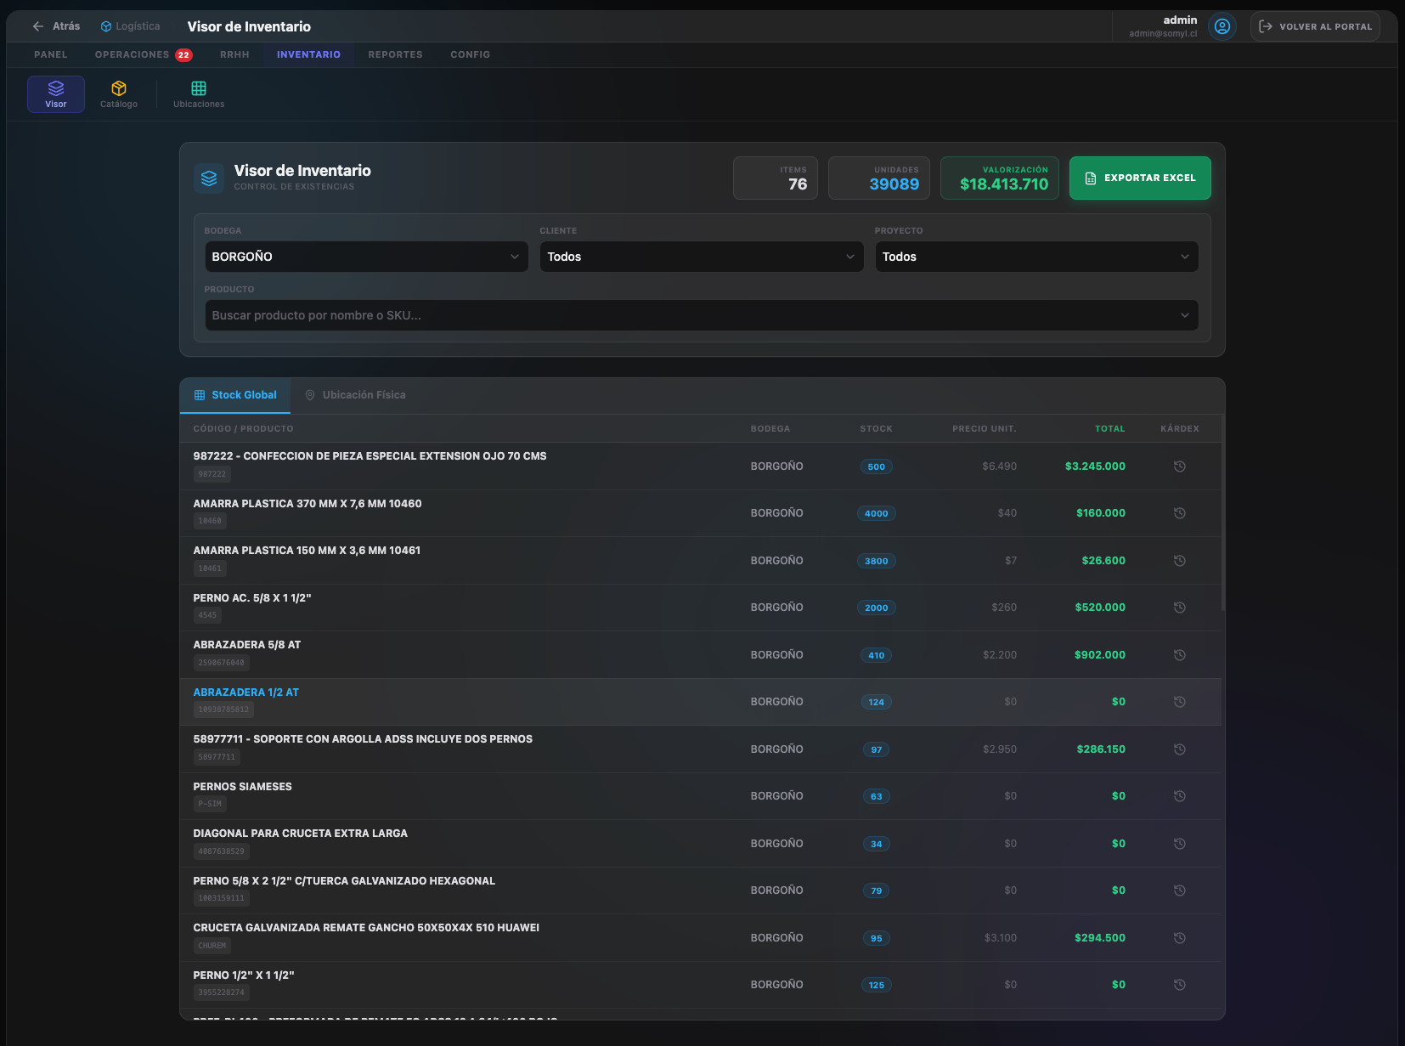1405x1046 pixels.
Task: Click total $902.000
Action: 1099,655
